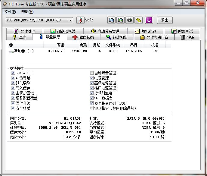Open options with the gears icon
Viewport: 207px width, 176px height.
pos(138,20)
